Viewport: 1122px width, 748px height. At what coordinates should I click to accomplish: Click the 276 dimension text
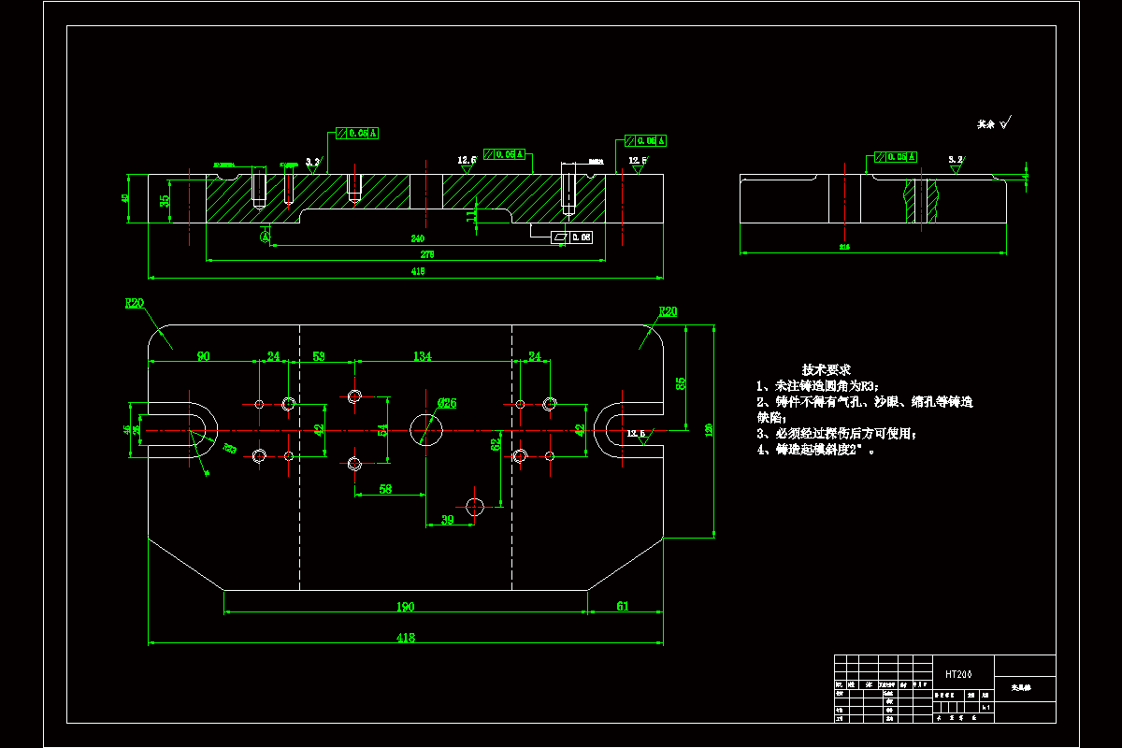point(426,254)
